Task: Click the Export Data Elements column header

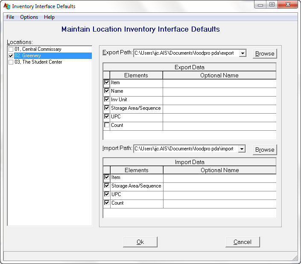Action: click(136, 75)
